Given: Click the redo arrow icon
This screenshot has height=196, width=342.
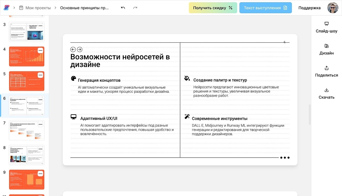Looking at the screenshot, I should (135, 8).
